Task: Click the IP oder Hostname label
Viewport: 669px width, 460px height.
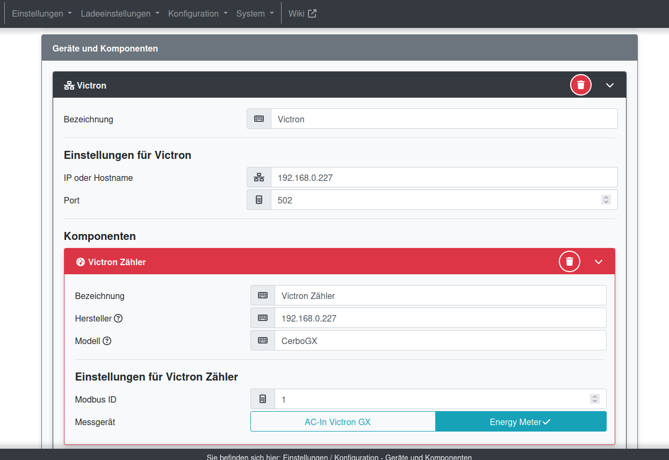Action: tap(98, 178)
